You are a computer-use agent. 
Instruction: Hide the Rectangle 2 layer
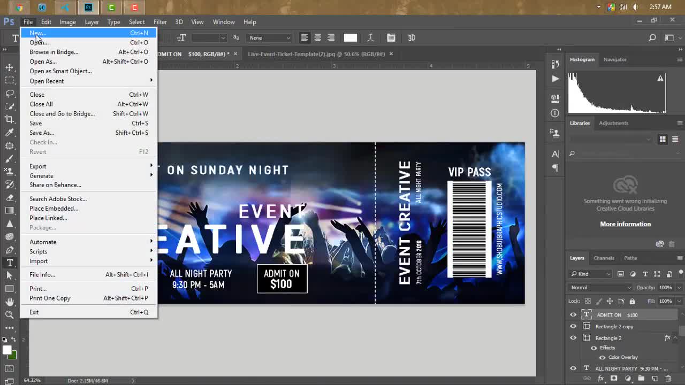(573, 338)
